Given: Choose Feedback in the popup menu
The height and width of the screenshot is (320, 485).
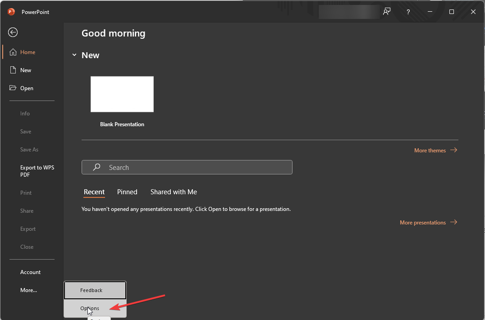Looking at the screenshot, I should pyautogui.click(x=92, y=290).
